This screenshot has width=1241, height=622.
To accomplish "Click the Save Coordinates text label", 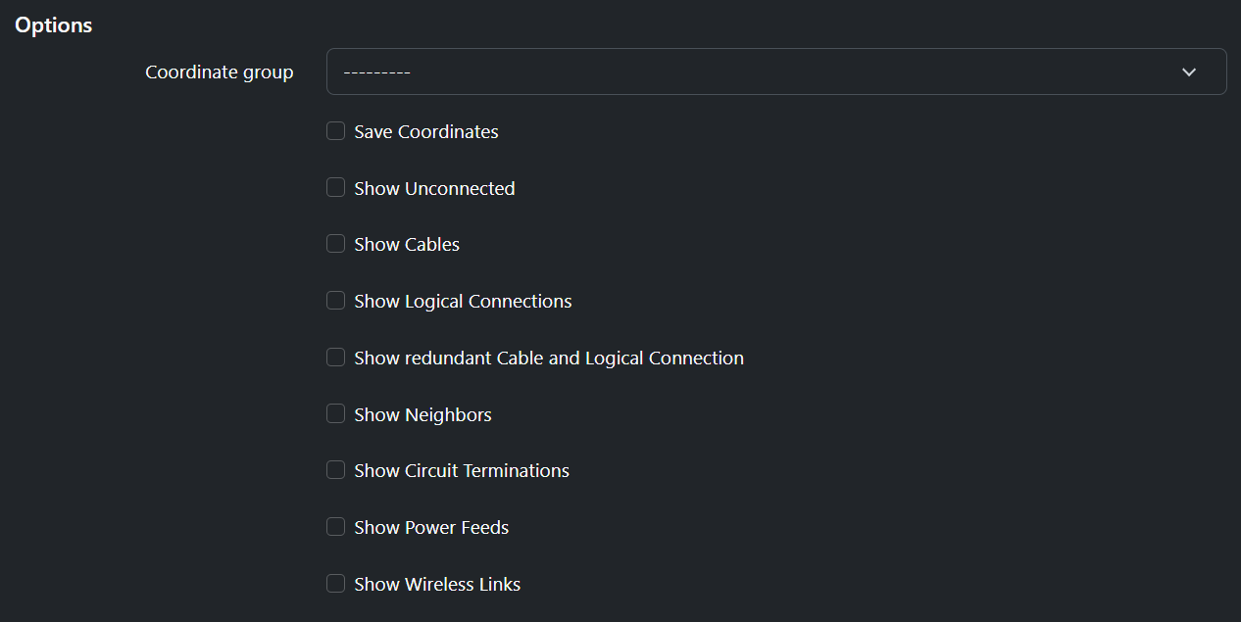I will coord(425,130).
